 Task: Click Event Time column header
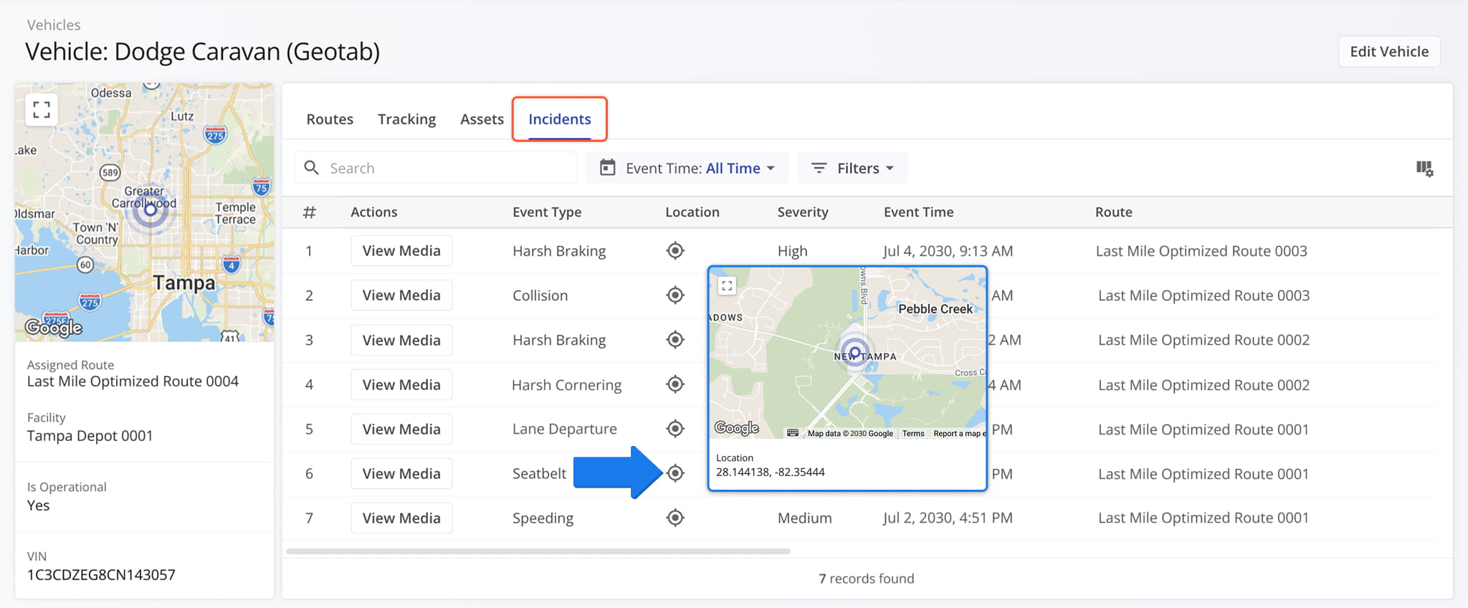(918, 212)
